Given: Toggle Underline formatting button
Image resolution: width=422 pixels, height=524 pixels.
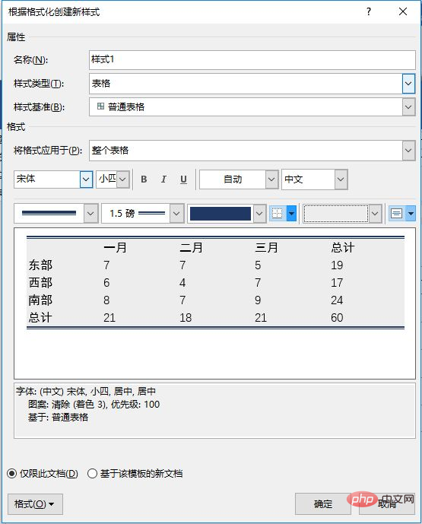Looking at the screenshot, I should (183, 179).
